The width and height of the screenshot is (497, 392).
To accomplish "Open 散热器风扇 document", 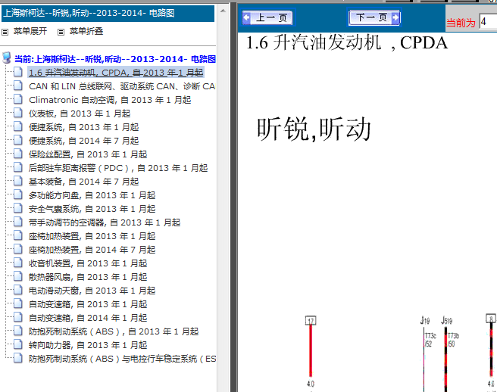I will (x=88, y=277).
